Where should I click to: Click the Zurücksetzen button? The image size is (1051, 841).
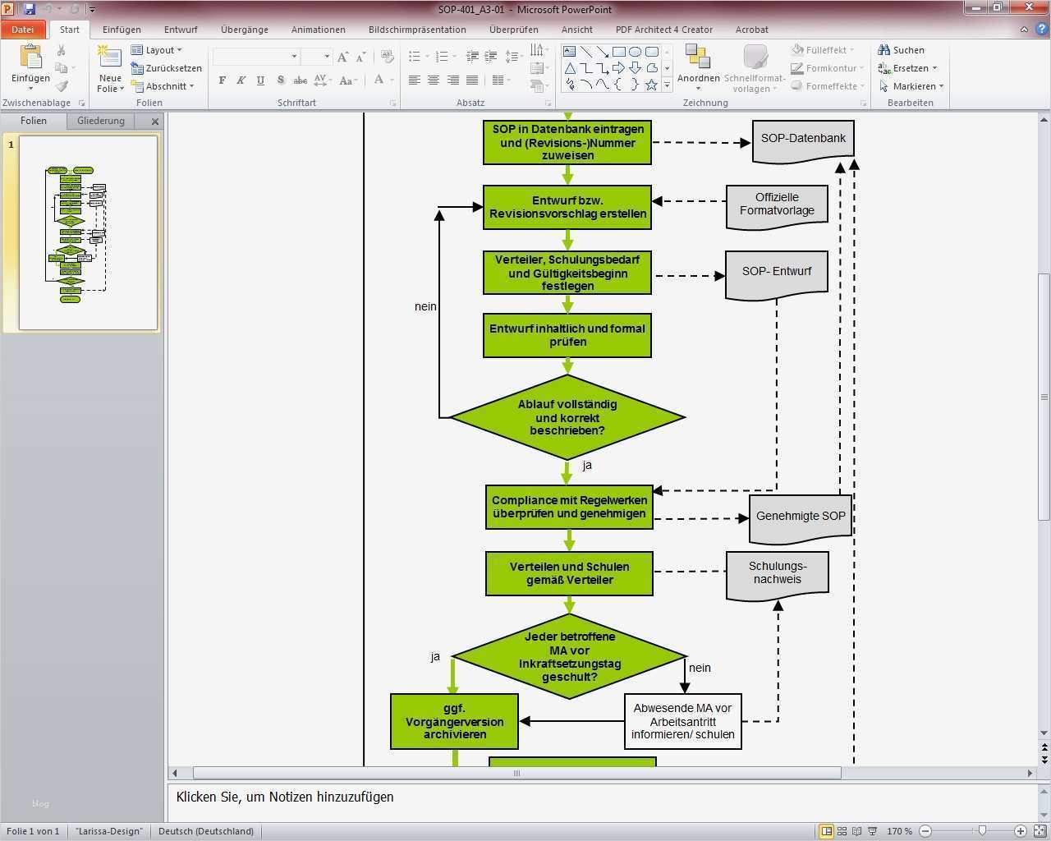[x=168, y=68]
